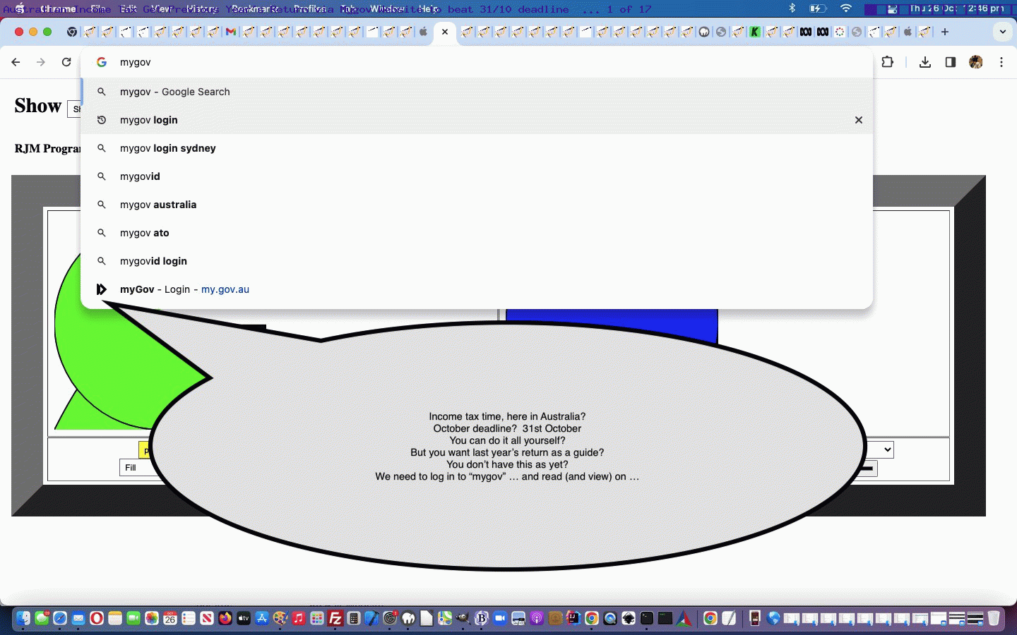Open the Chrome profile avatar
The image size is (1017, 635).
(x=976, y=62)
